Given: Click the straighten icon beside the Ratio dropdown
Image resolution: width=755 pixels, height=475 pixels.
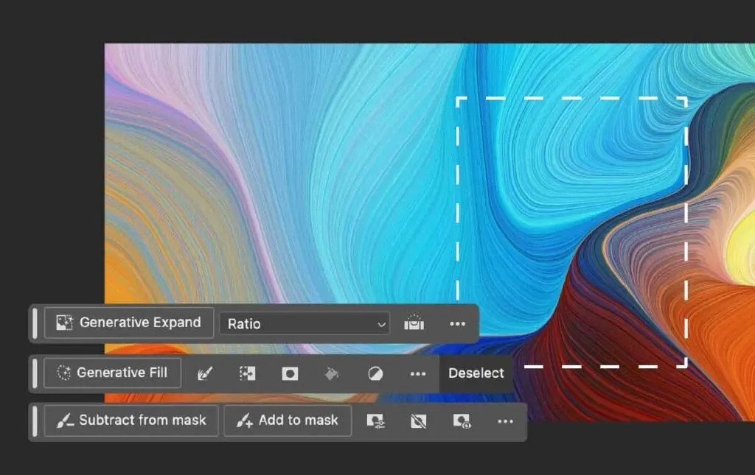Looking at the screenshot, I should 414,323.
